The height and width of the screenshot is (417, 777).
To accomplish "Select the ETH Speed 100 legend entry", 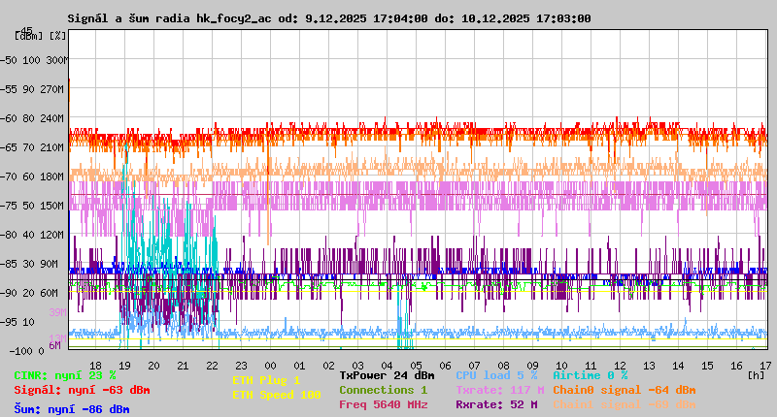I will pyautogui.click(x=276, y=395).
